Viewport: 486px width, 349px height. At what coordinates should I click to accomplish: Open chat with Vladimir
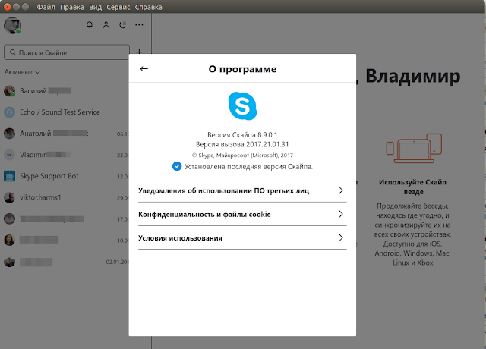coord(65,155)
